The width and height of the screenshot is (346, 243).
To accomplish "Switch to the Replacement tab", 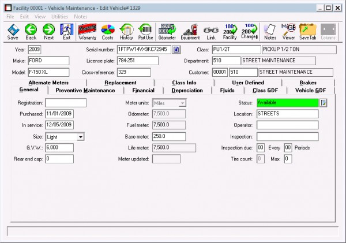I will click(121, 83).
